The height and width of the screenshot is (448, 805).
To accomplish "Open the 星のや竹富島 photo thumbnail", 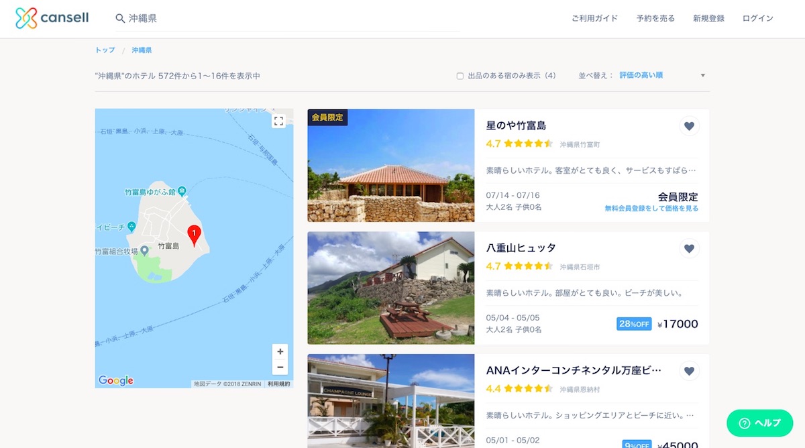I will [391, 166].
